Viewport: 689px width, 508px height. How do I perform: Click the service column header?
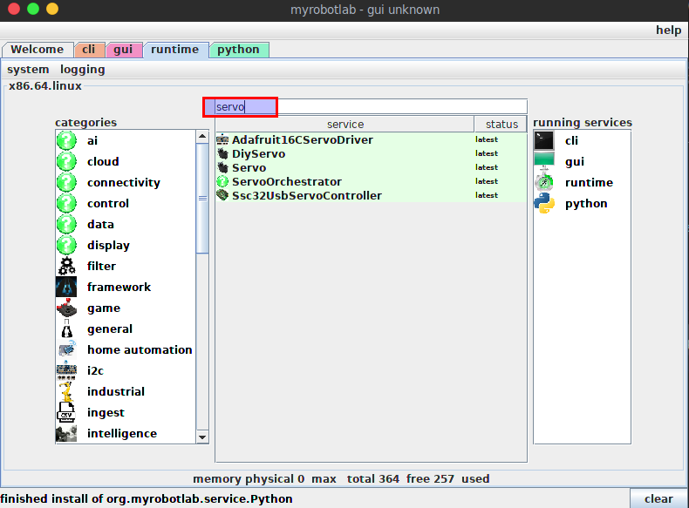(x=345, y=125)
